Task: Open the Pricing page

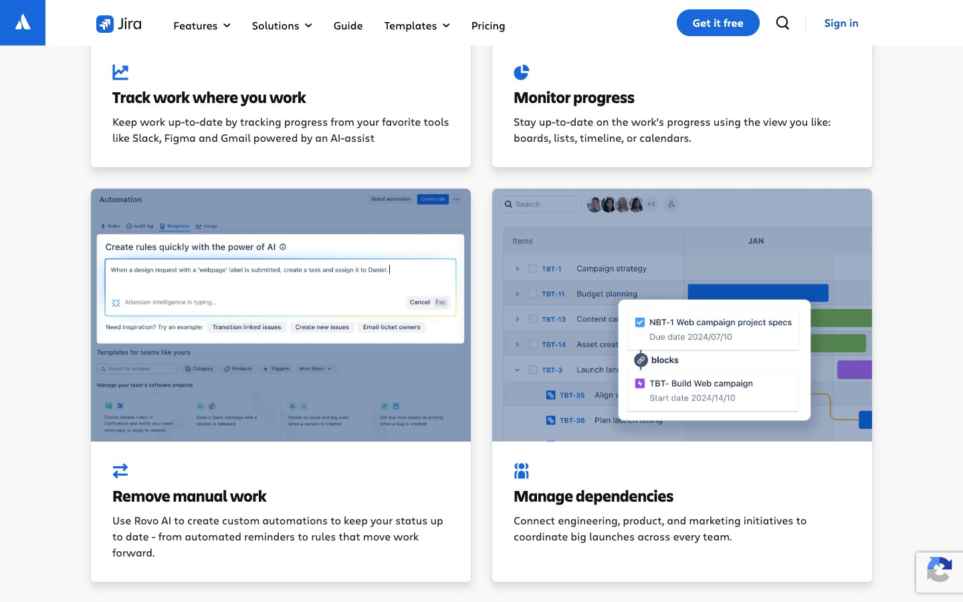Action: [x=488, y=25]
